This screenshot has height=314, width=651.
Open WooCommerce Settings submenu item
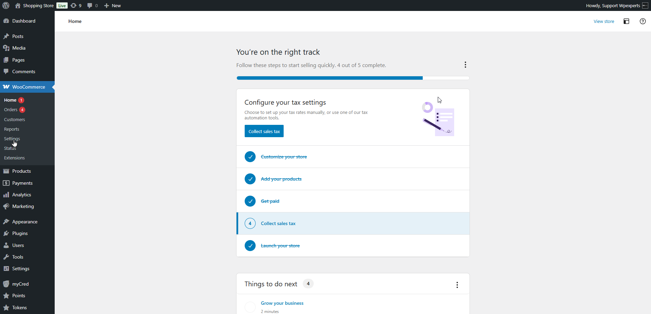click(12, 139)
